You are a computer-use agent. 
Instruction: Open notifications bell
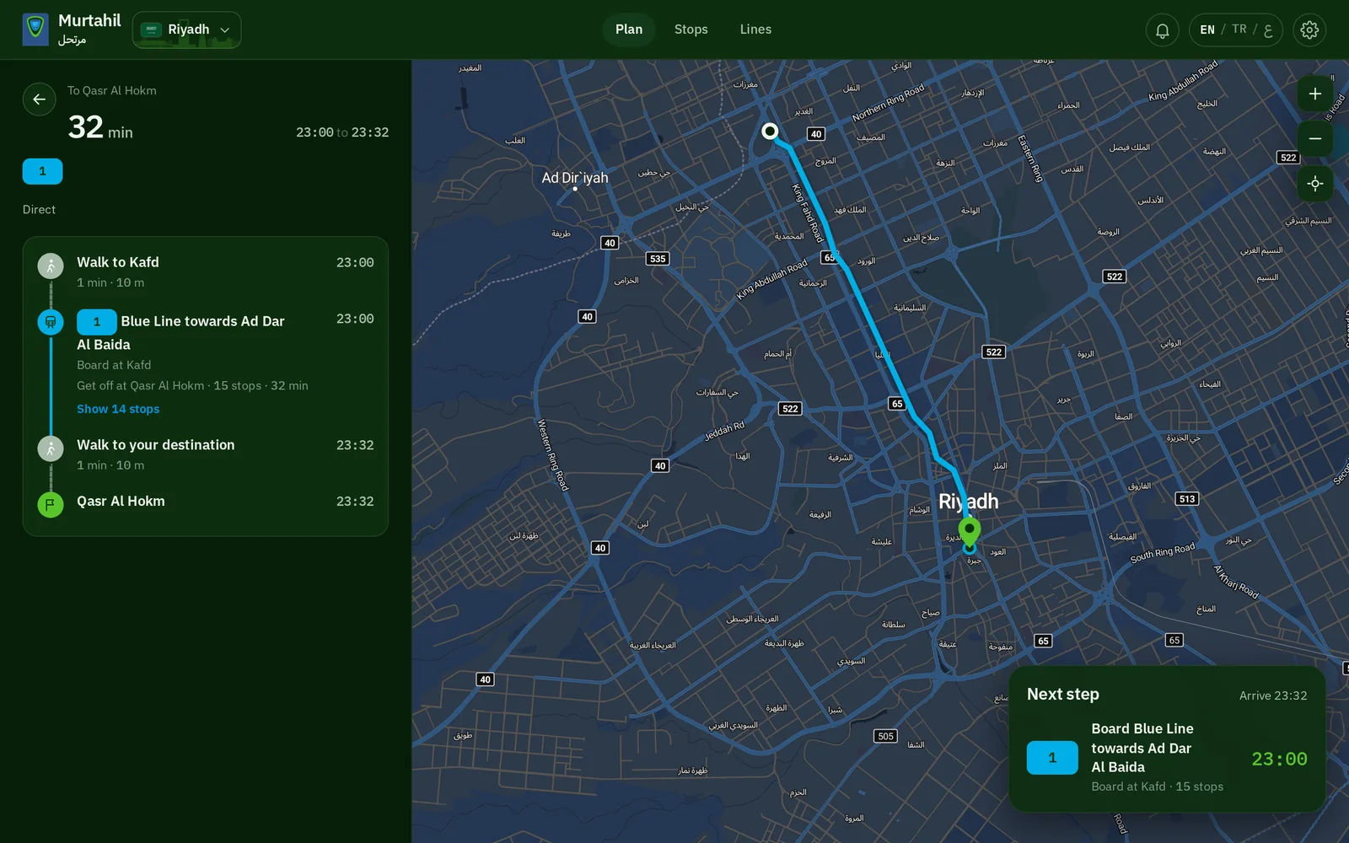click(x=1162, y=30)
